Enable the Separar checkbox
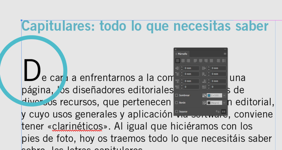 (x=177, y=112)
